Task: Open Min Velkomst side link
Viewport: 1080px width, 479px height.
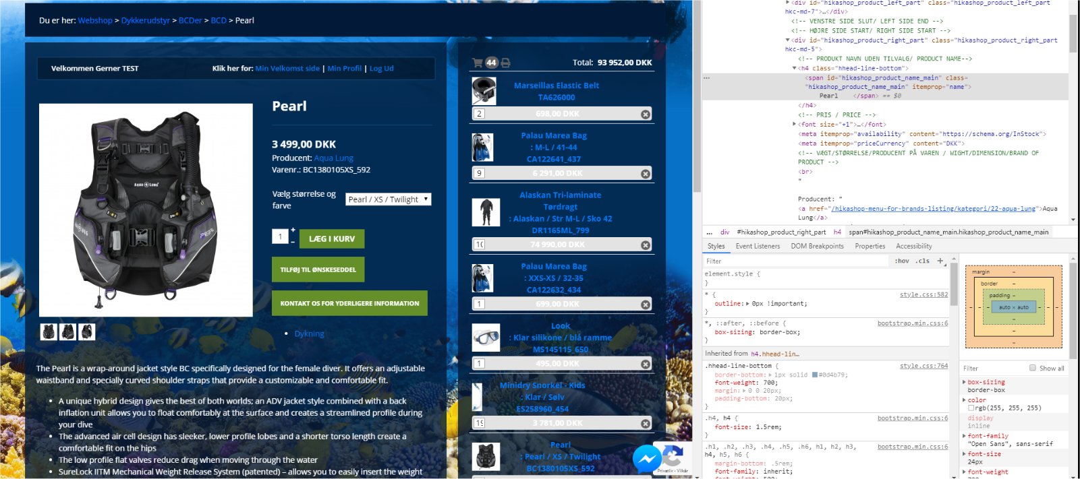Action: (287, 69)
